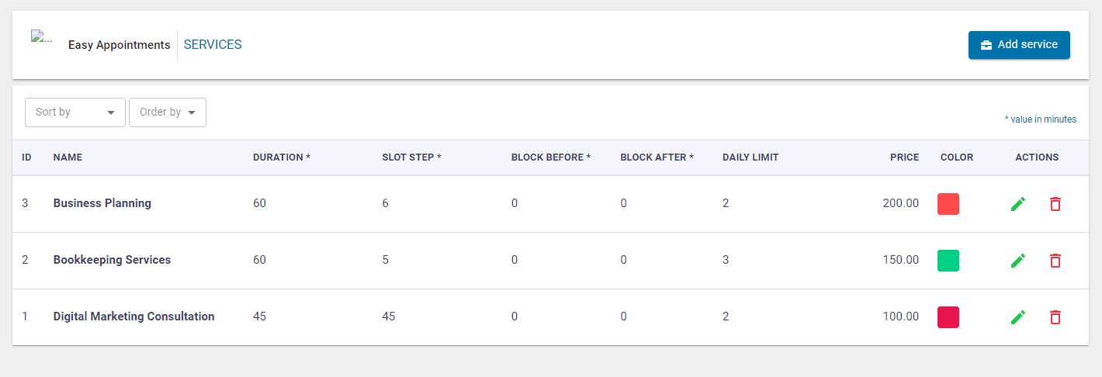1102x377 pixels.
Task: Click the red Business Planning color swatch
Action: click(x=948, y=204)
